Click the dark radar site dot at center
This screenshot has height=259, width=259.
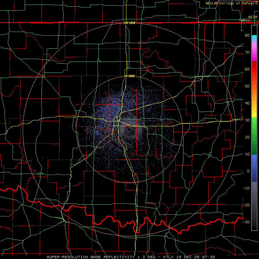click(x=129, y=130)
